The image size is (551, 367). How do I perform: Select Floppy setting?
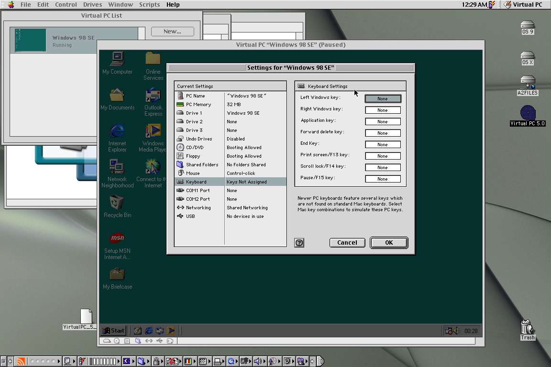pyautogui.click(x=231, y=156)
